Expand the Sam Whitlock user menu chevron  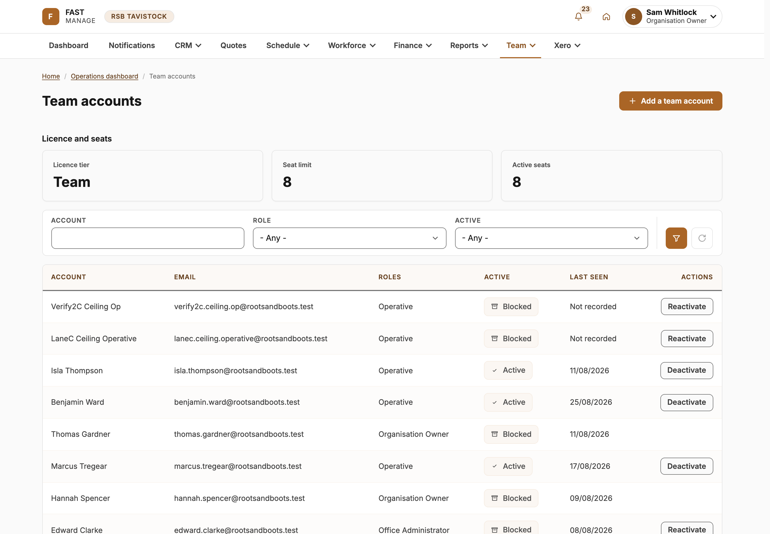point(713,16)
